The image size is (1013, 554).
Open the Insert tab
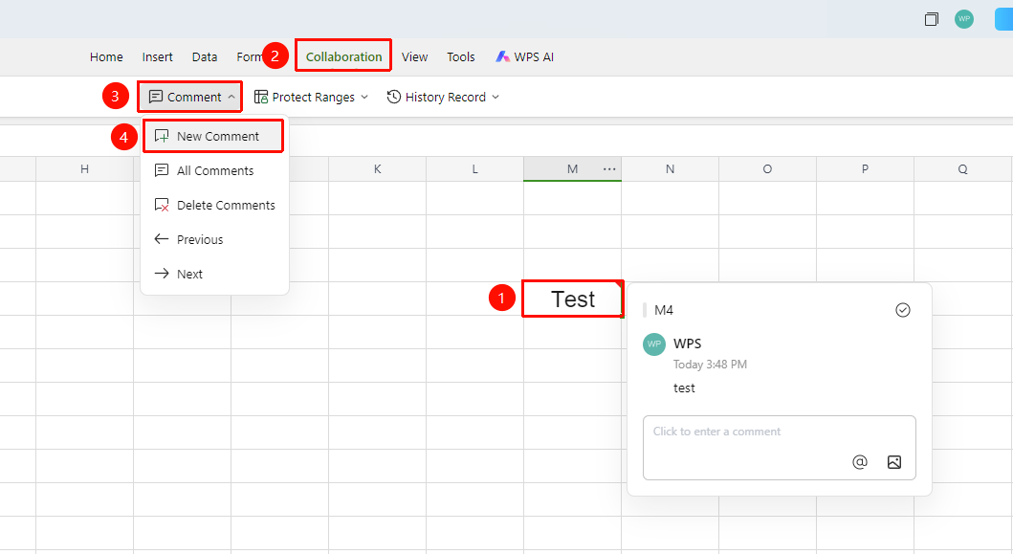pyautogui.click(x=157, y=56)
